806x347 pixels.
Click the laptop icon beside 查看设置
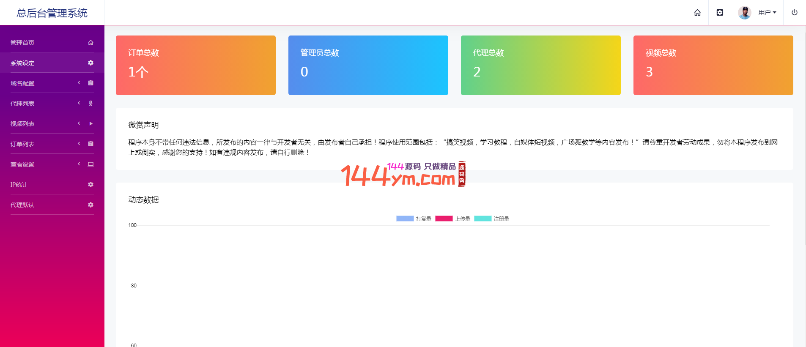pyautogui.click(x=90, y=164)
